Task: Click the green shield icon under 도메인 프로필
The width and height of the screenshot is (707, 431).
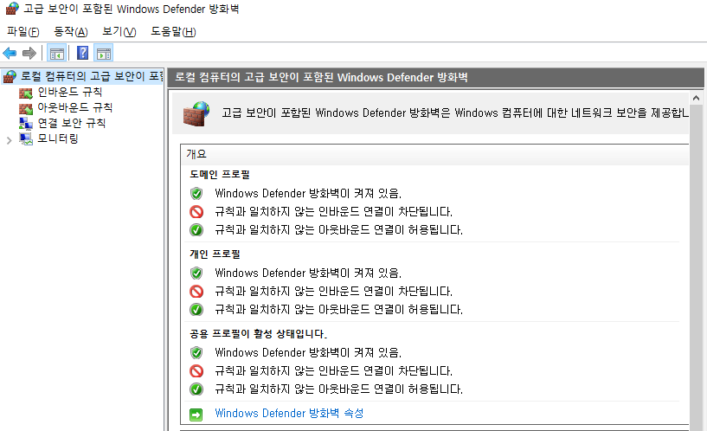Action: (196, 193)
